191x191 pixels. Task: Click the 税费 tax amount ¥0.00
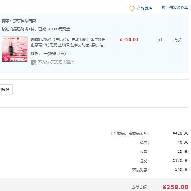(183, 143)
